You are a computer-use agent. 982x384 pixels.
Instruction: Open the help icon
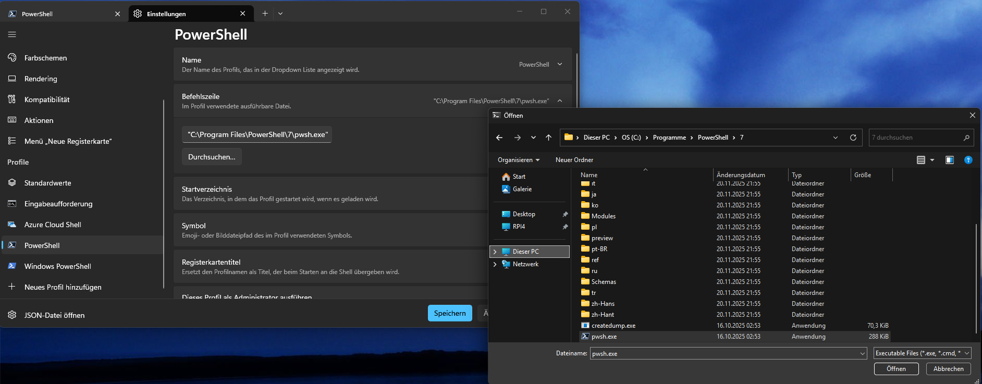pos(968,160)
